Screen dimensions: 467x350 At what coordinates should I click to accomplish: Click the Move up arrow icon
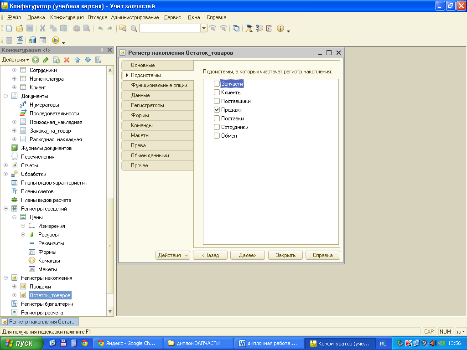coord(77,60)
